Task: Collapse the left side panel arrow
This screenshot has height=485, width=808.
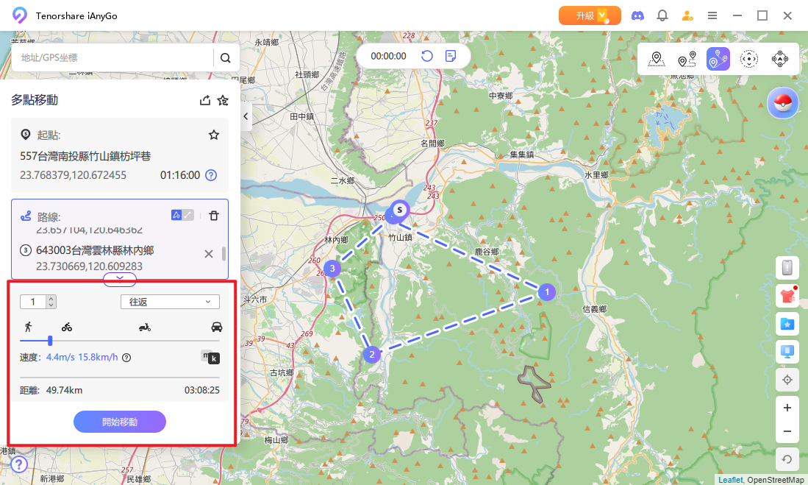Action: tap(246, 116)
